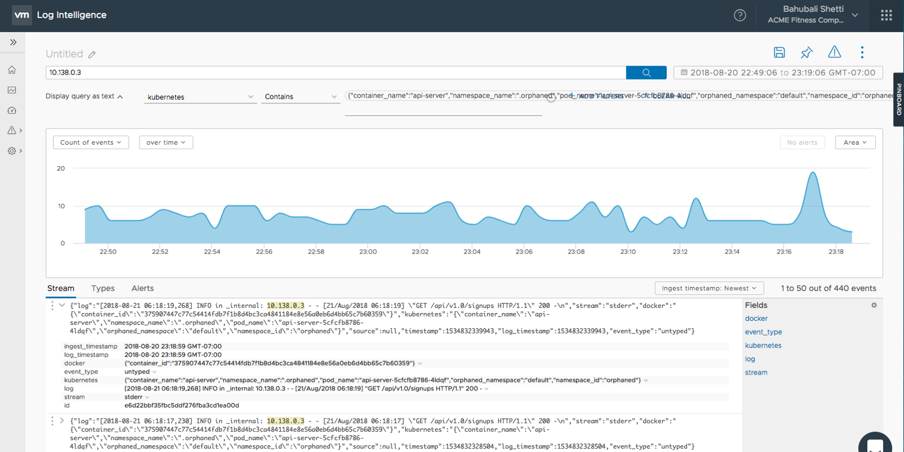
Task: Open Ingest timestamp: Newest sort dropdown
Action: (x=709, y=288)
